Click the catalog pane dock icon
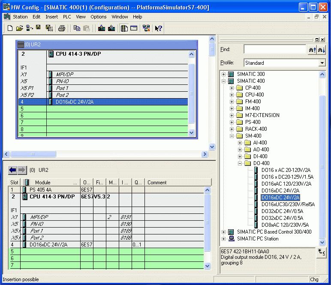This screenshot has width=331, height=285. click(x=317, y=39)
